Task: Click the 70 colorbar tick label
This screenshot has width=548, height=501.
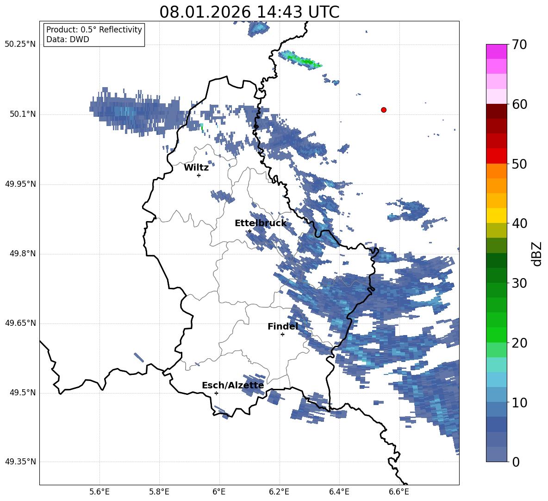Action: click(x=519, y=45)
